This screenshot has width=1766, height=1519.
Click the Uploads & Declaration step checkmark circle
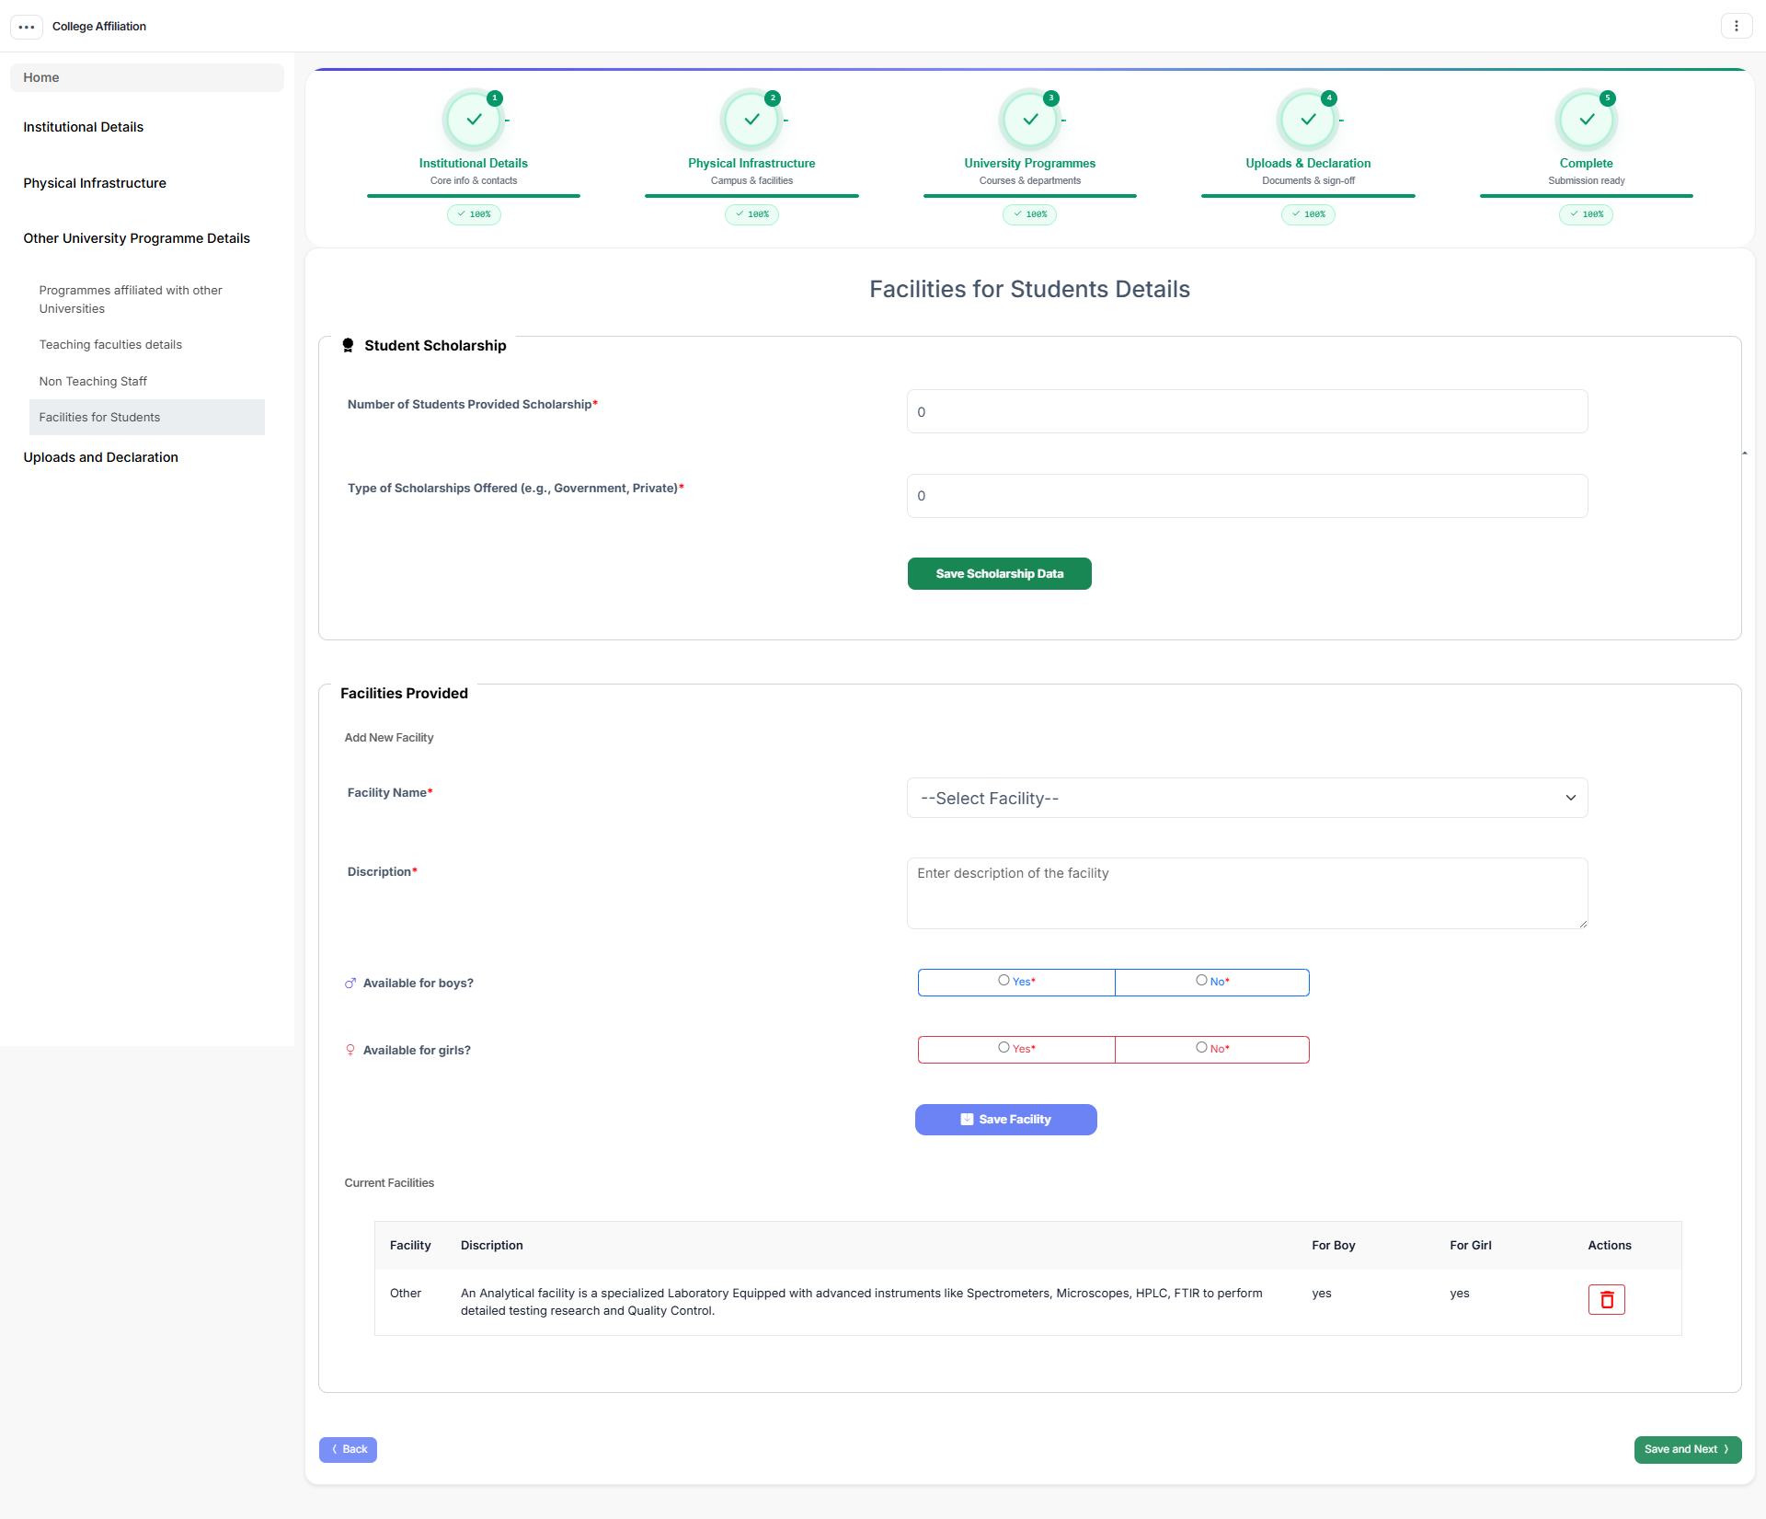[x=1308, y=120]
